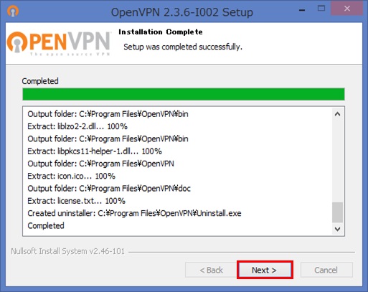This screenshot has width=368, height=292.
Task: Click the log scroll up arrow
Action: coord(337,114)
